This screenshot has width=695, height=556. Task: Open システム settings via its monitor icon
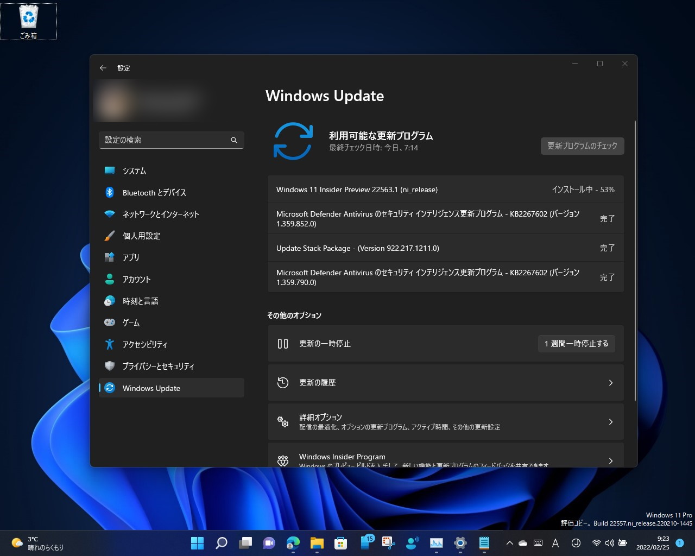click(110, 170)
